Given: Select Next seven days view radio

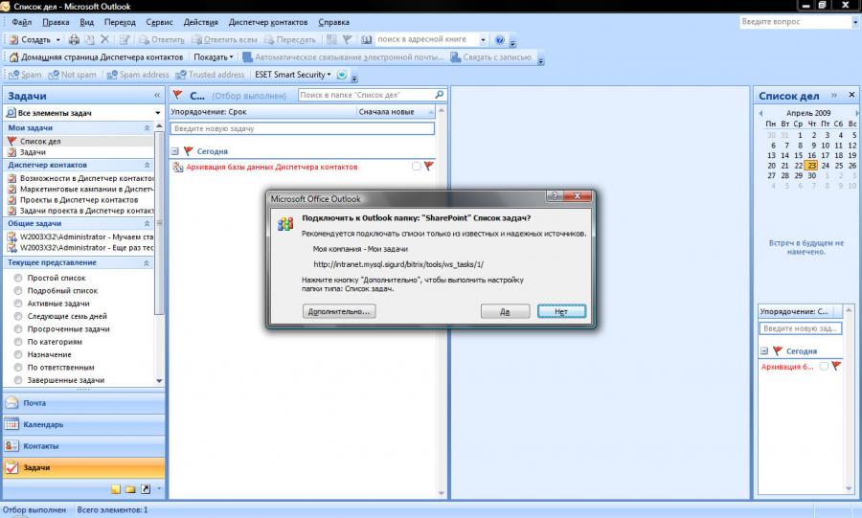Looking at the screenshot, I should point(18,316).
